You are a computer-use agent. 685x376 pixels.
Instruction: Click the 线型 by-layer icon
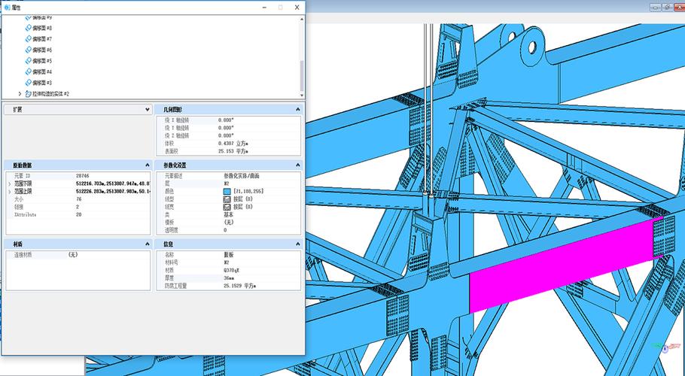227,199
